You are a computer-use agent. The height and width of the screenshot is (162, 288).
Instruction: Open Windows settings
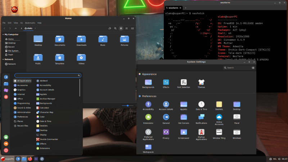point(237,134)
